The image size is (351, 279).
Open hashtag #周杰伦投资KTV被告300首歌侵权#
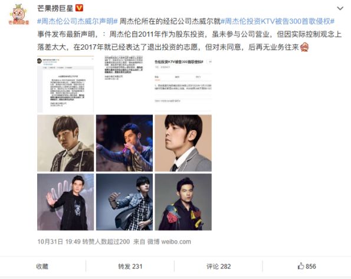[x=278, y=21]
